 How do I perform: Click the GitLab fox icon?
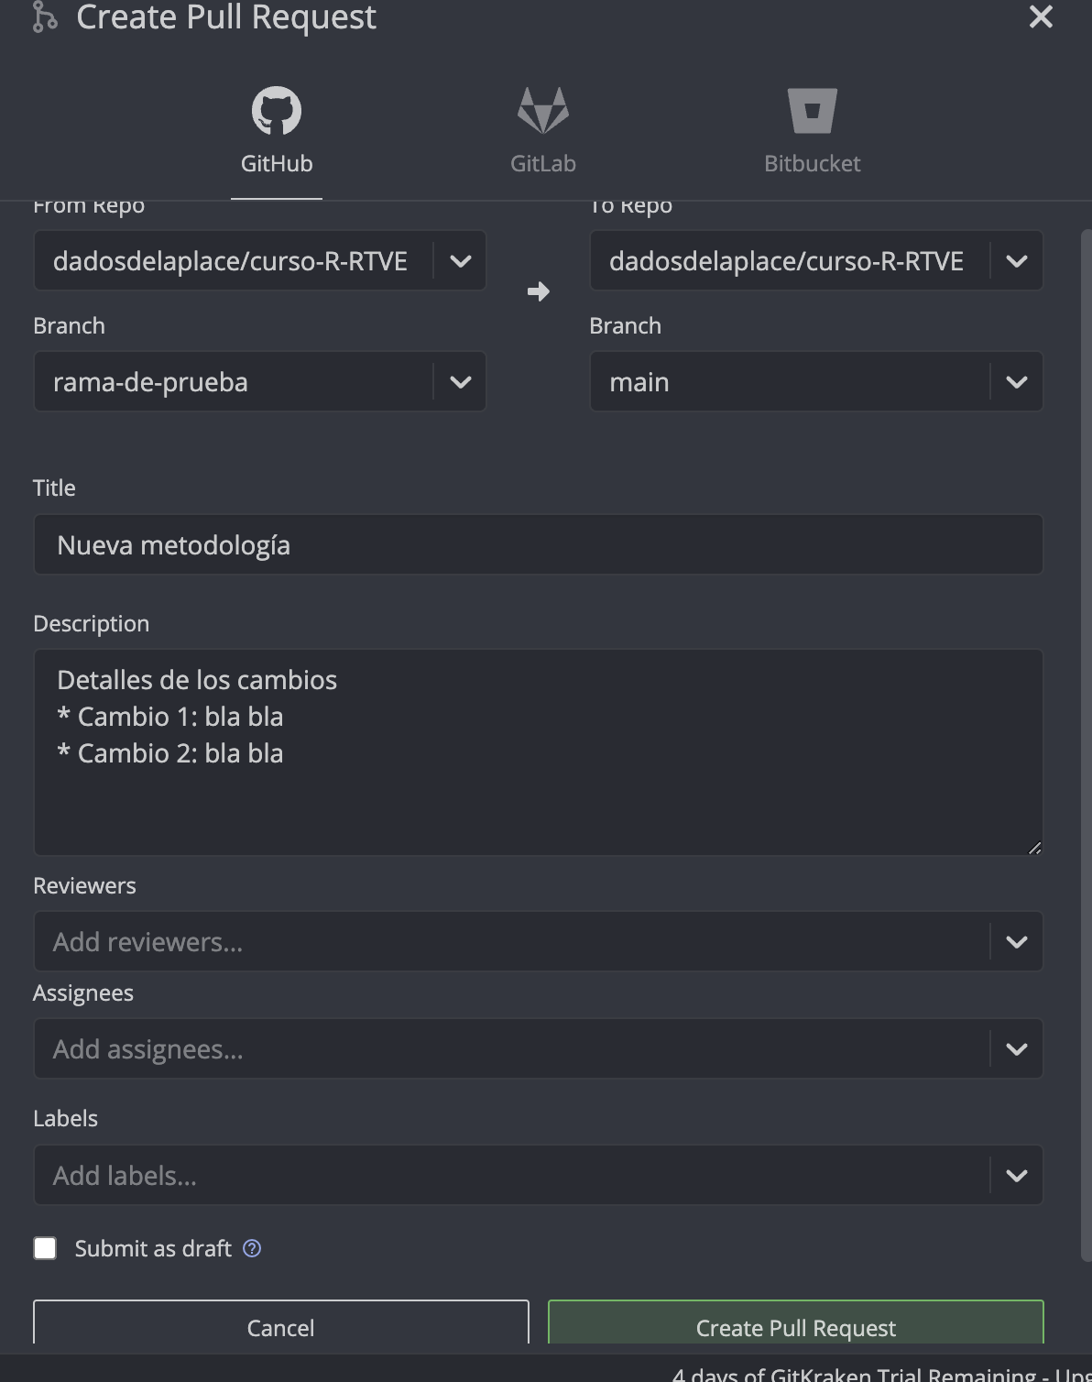point(543,111)
